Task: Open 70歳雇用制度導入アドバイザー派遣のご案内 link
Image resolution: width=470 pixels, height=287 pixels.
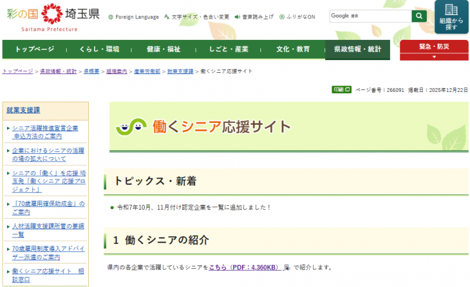Action: click(48, 253)
